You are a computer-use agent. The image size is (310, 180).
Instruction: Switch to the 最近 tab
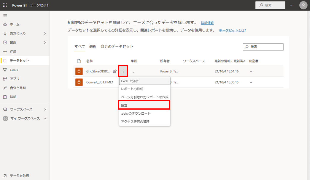(93, 47)
